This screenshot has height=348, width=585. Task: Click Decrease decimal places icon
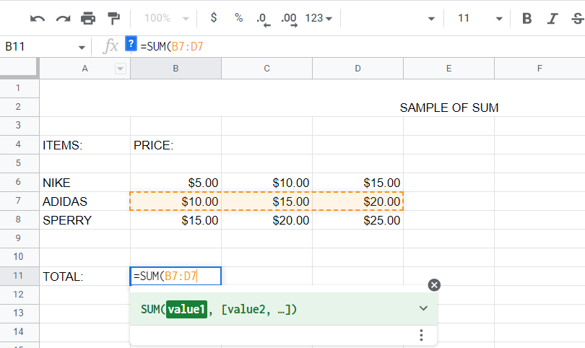tap(263, 19)
